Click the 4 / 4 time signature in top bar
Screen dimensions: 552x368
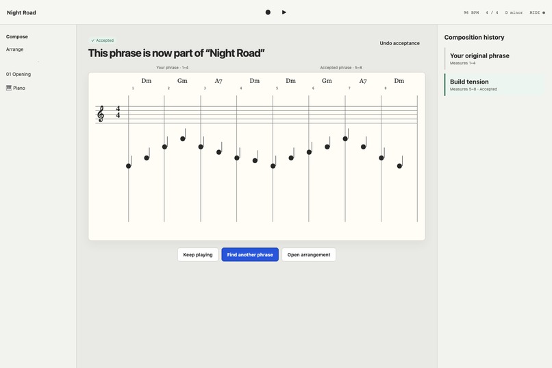pos(492,12)
